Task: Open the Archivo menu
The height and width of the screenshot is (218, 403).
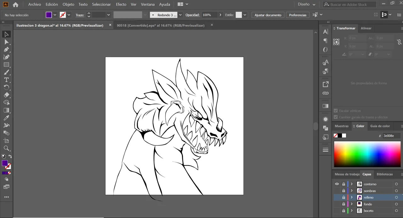Action: tap(35, 4)
